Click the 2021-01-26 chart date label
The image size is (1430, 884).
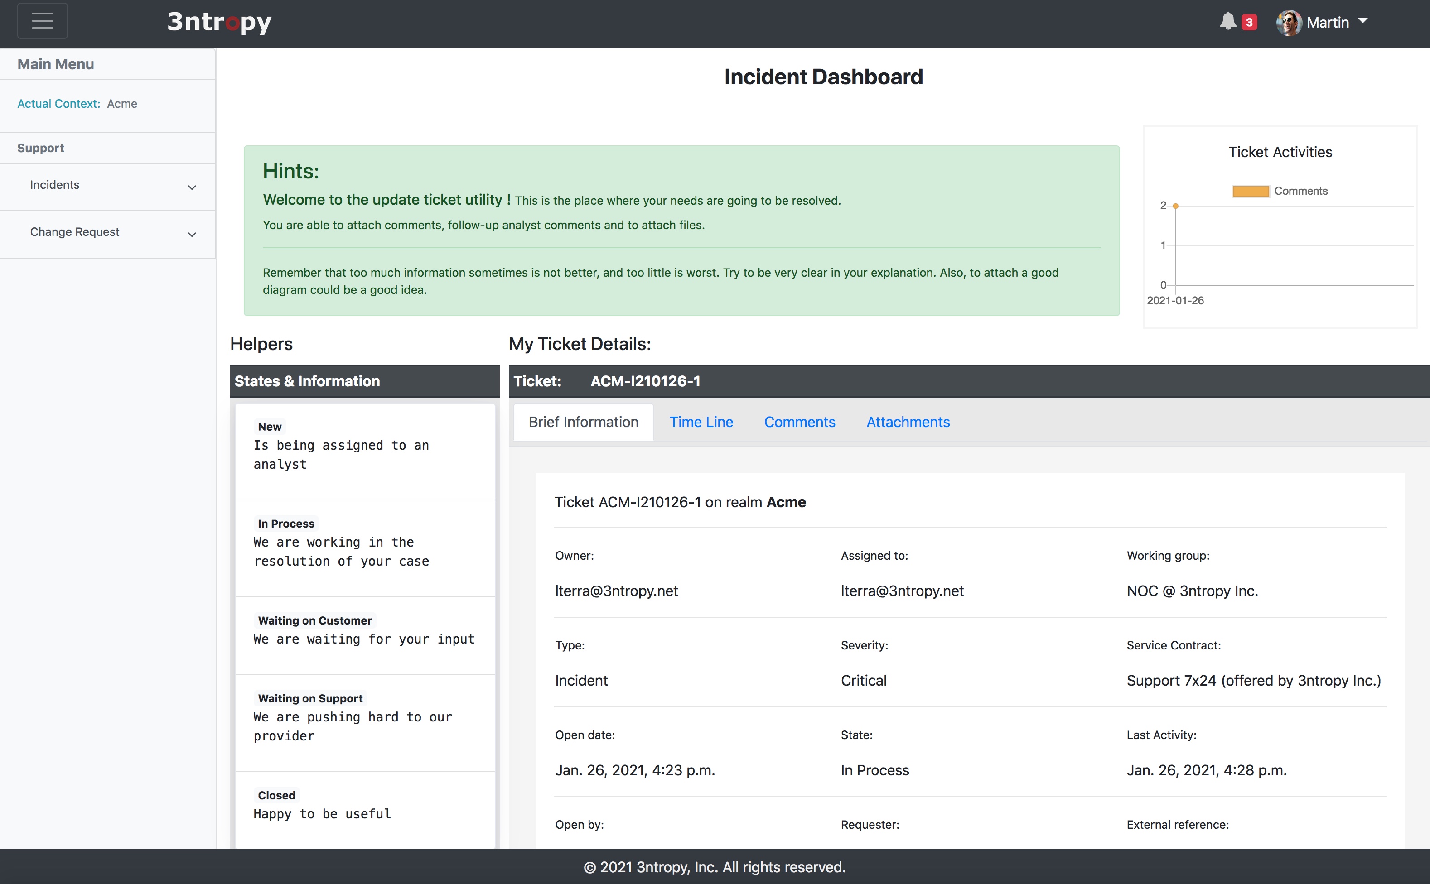[x=1175, y=301]
